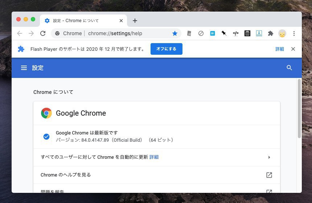Click the オフにする button
This screenshot has width=312, height=203.
166,49
